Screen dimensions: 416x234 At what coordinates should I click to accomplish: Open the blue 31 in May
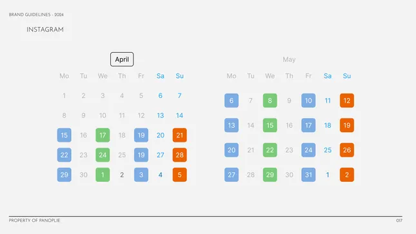308,175
